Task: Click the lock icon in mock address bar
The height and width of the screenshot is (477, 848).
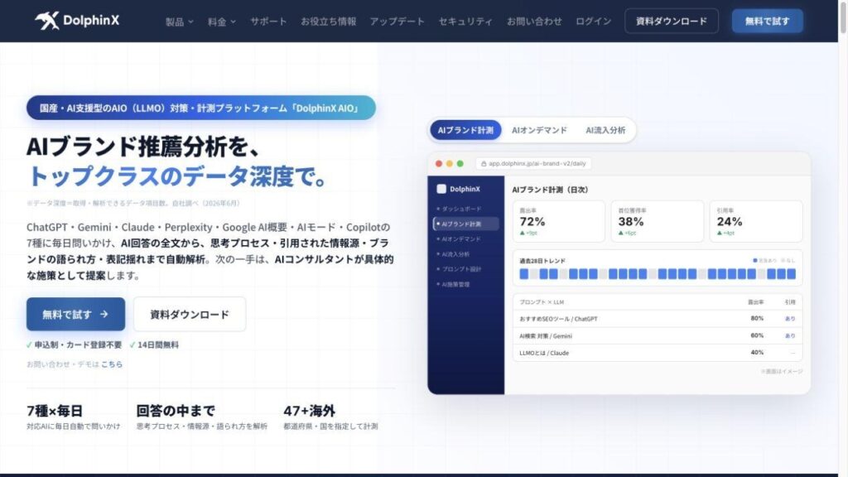Action: pos(484,163)
